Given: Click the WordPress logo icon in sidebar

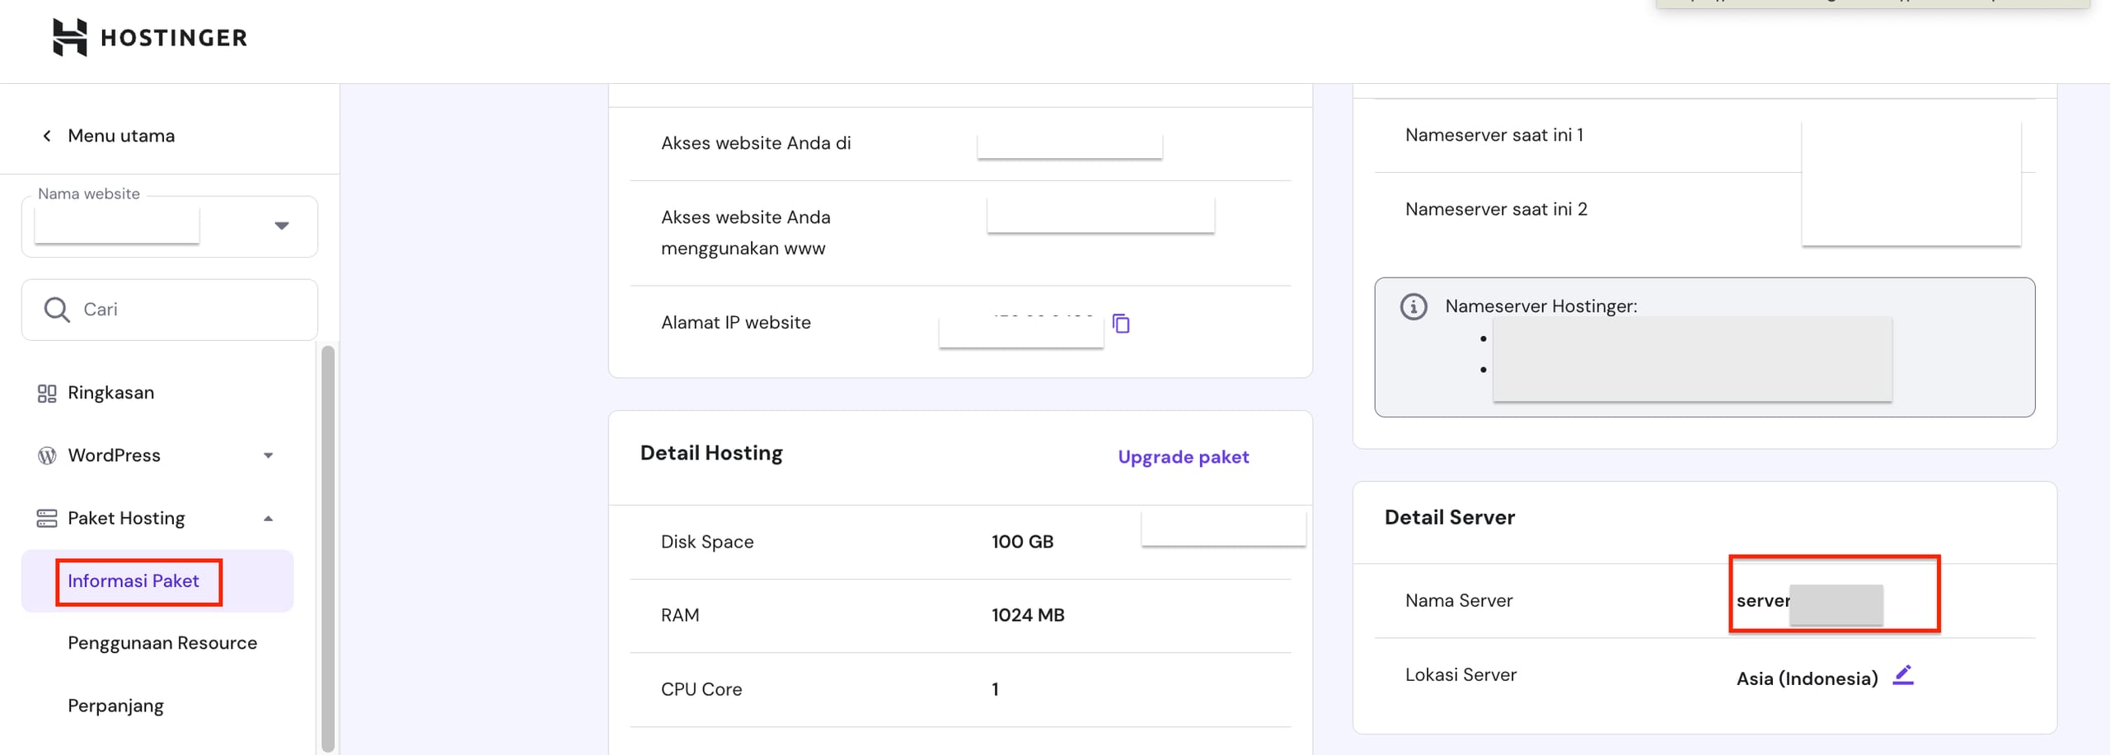Looking at the screenshot, I should (x=47, y=456).
